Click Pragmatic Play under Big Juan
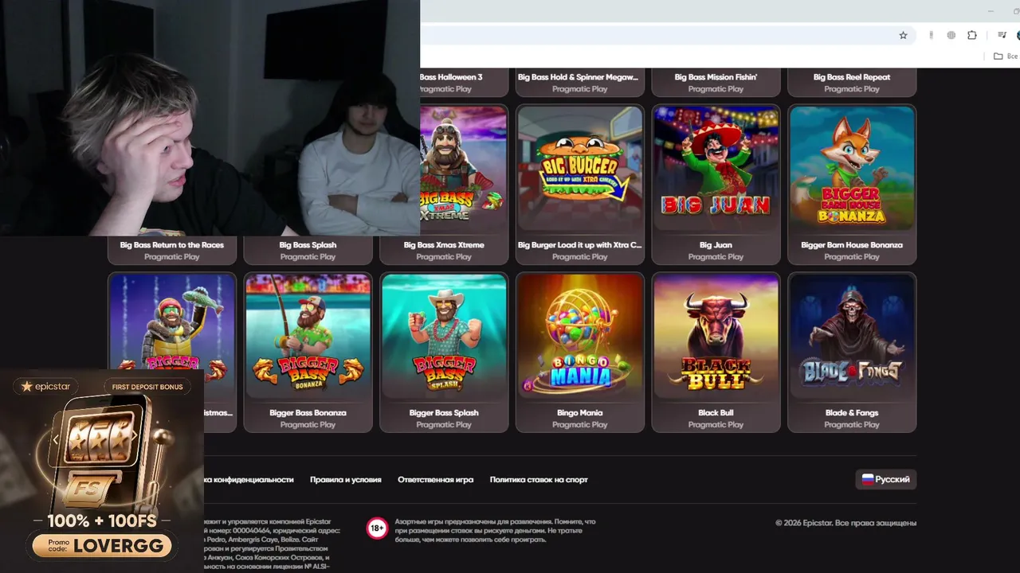This screenshot has width=1020, height=573. click(716, 257)
